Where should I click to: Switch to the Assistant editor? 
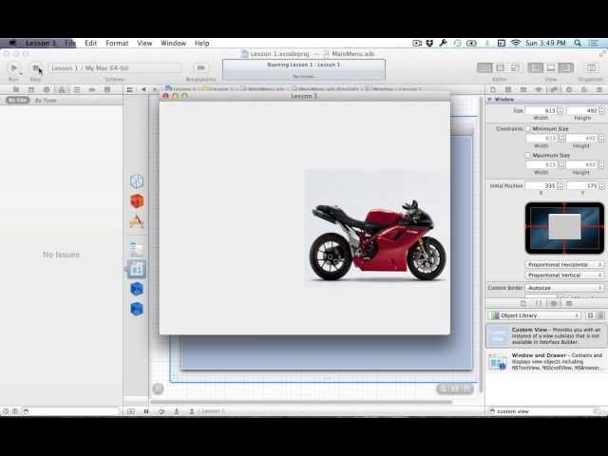click(x=500, y=67)
